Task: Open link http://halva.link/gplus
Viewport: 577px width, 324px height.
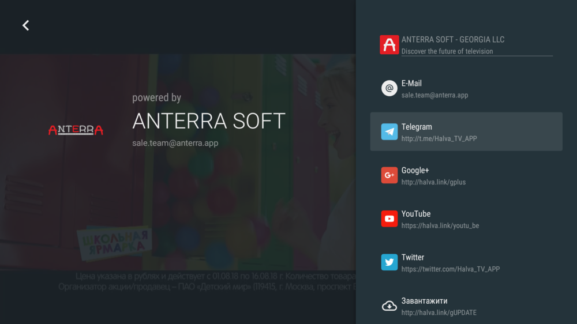Action: click(x=433, y=182)
